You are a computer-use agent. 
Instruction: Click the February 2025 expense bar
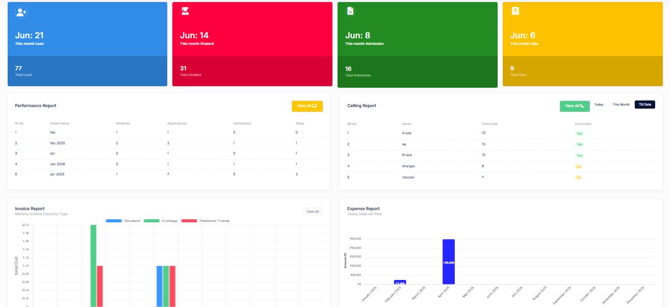[x=400, y=282]
